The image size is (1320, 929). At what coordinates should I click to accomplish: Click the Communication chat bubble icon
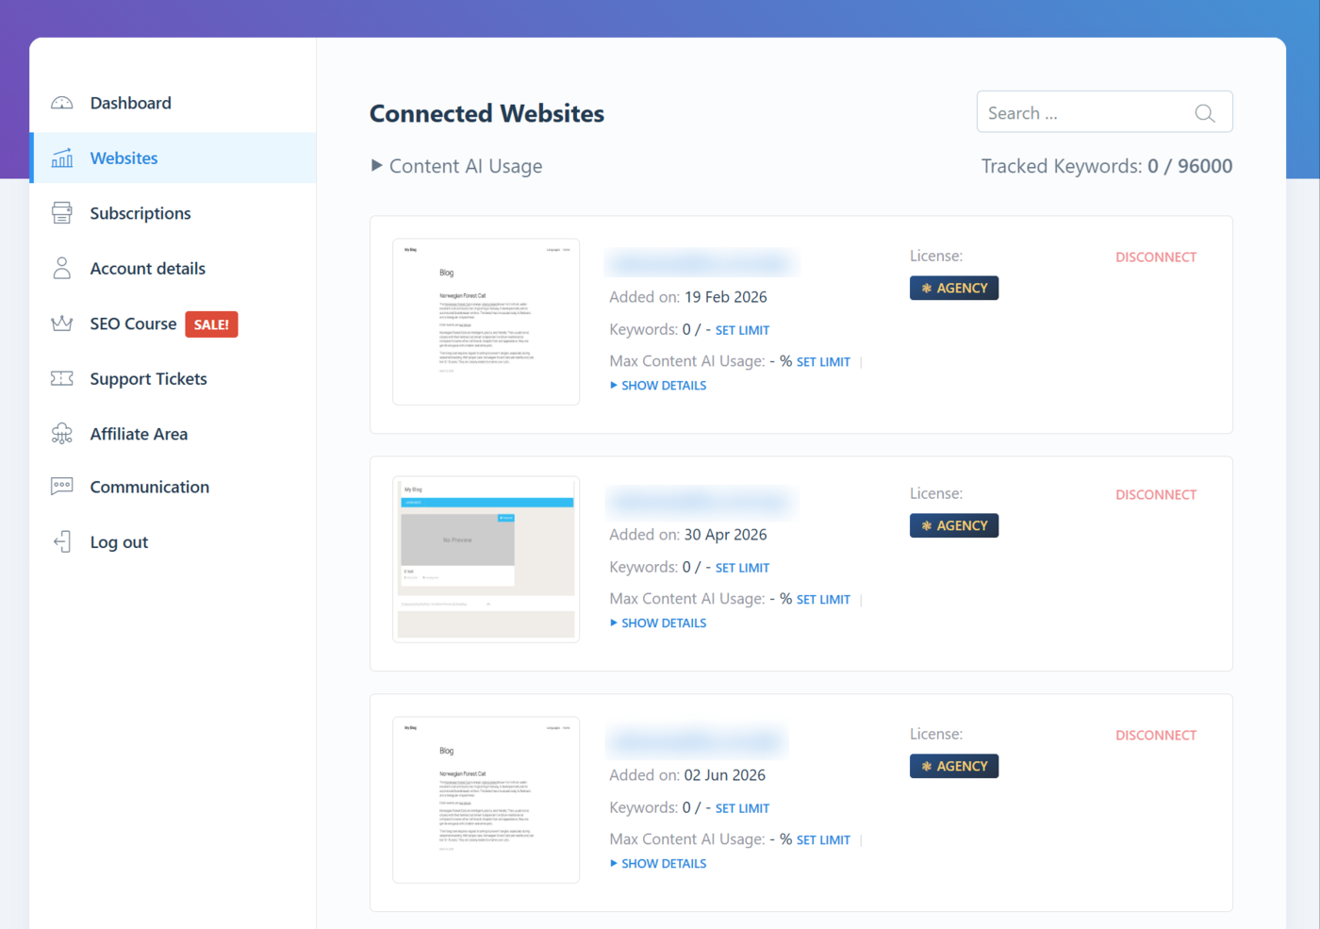(62, 487)
